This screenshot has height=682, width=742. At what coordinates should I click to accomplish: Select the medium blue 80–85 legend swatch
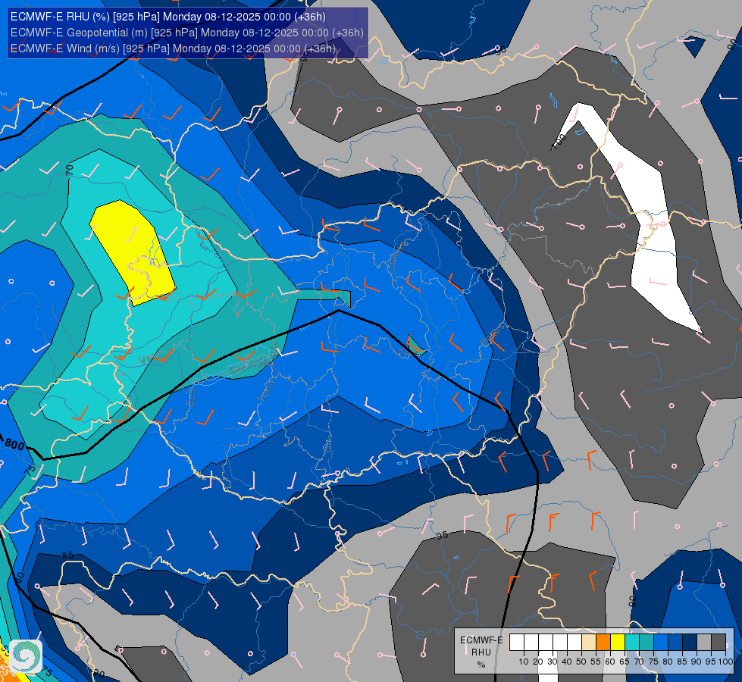click(675, 643)
